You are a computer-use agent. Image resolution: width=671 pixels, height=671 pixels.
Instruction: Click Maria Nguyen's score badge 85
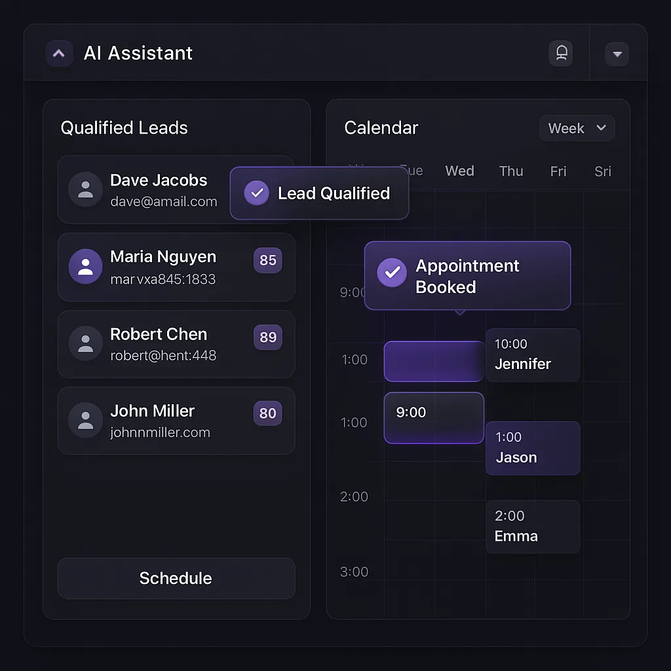tap(267, 260)
